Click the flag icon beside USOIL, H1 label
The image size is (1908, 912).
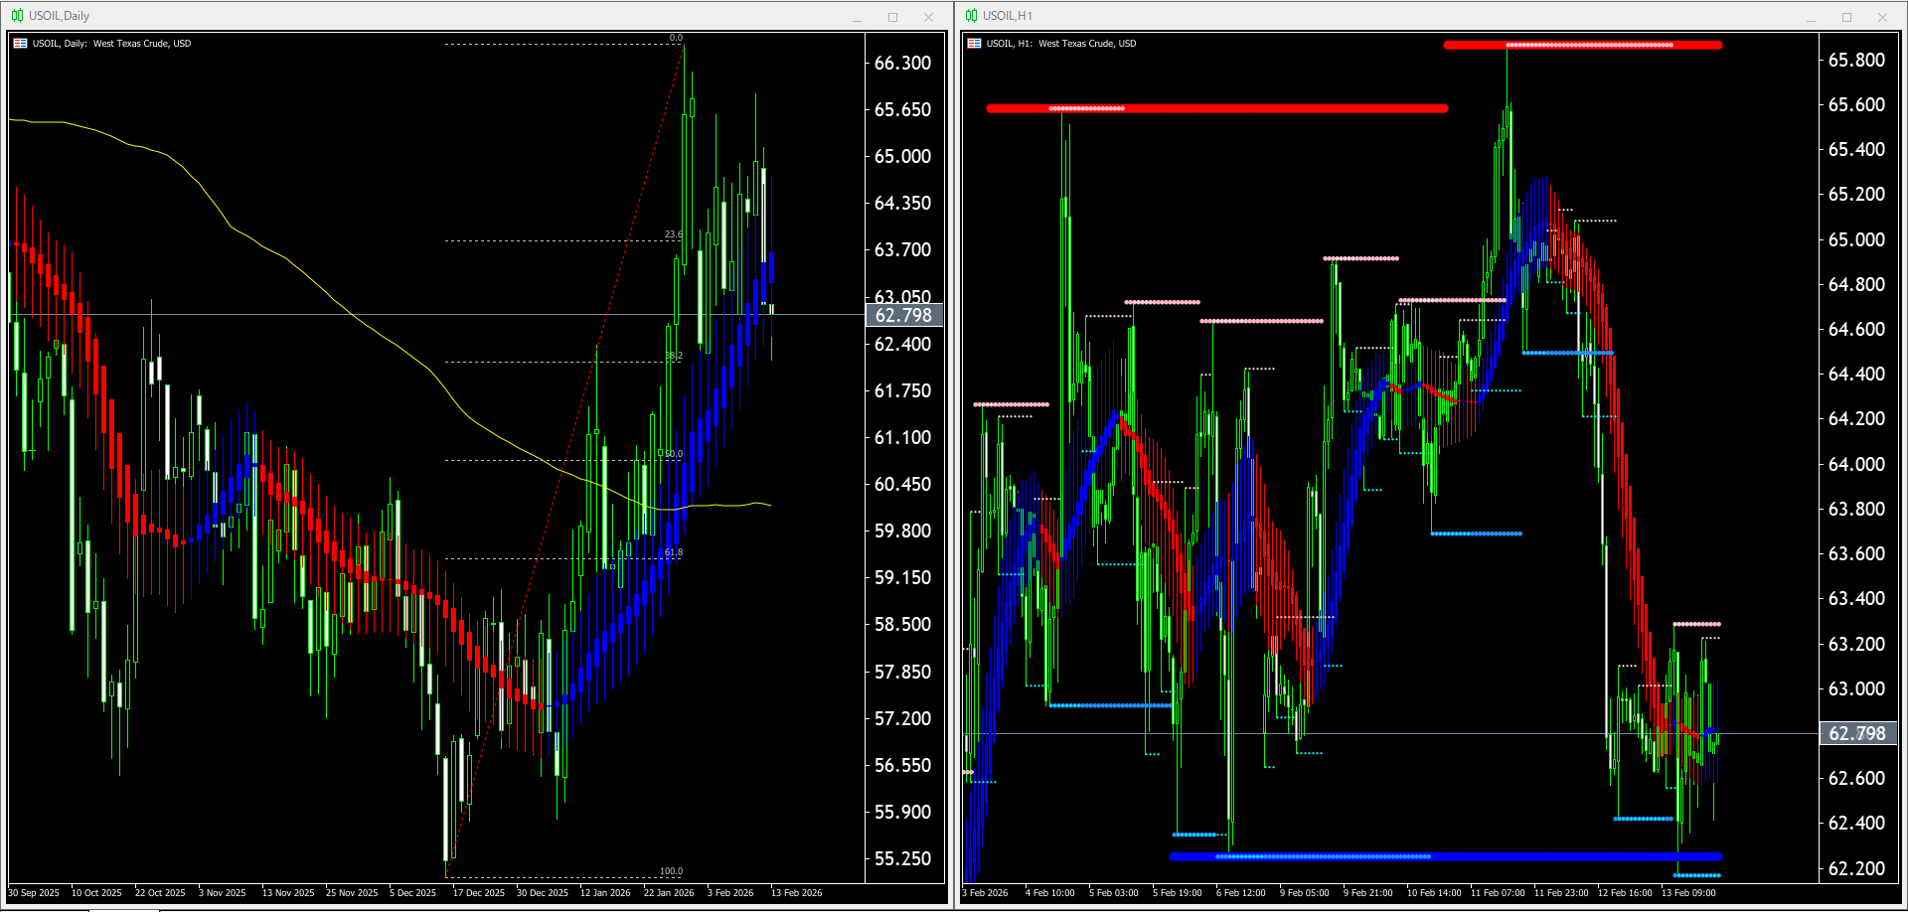974,44
